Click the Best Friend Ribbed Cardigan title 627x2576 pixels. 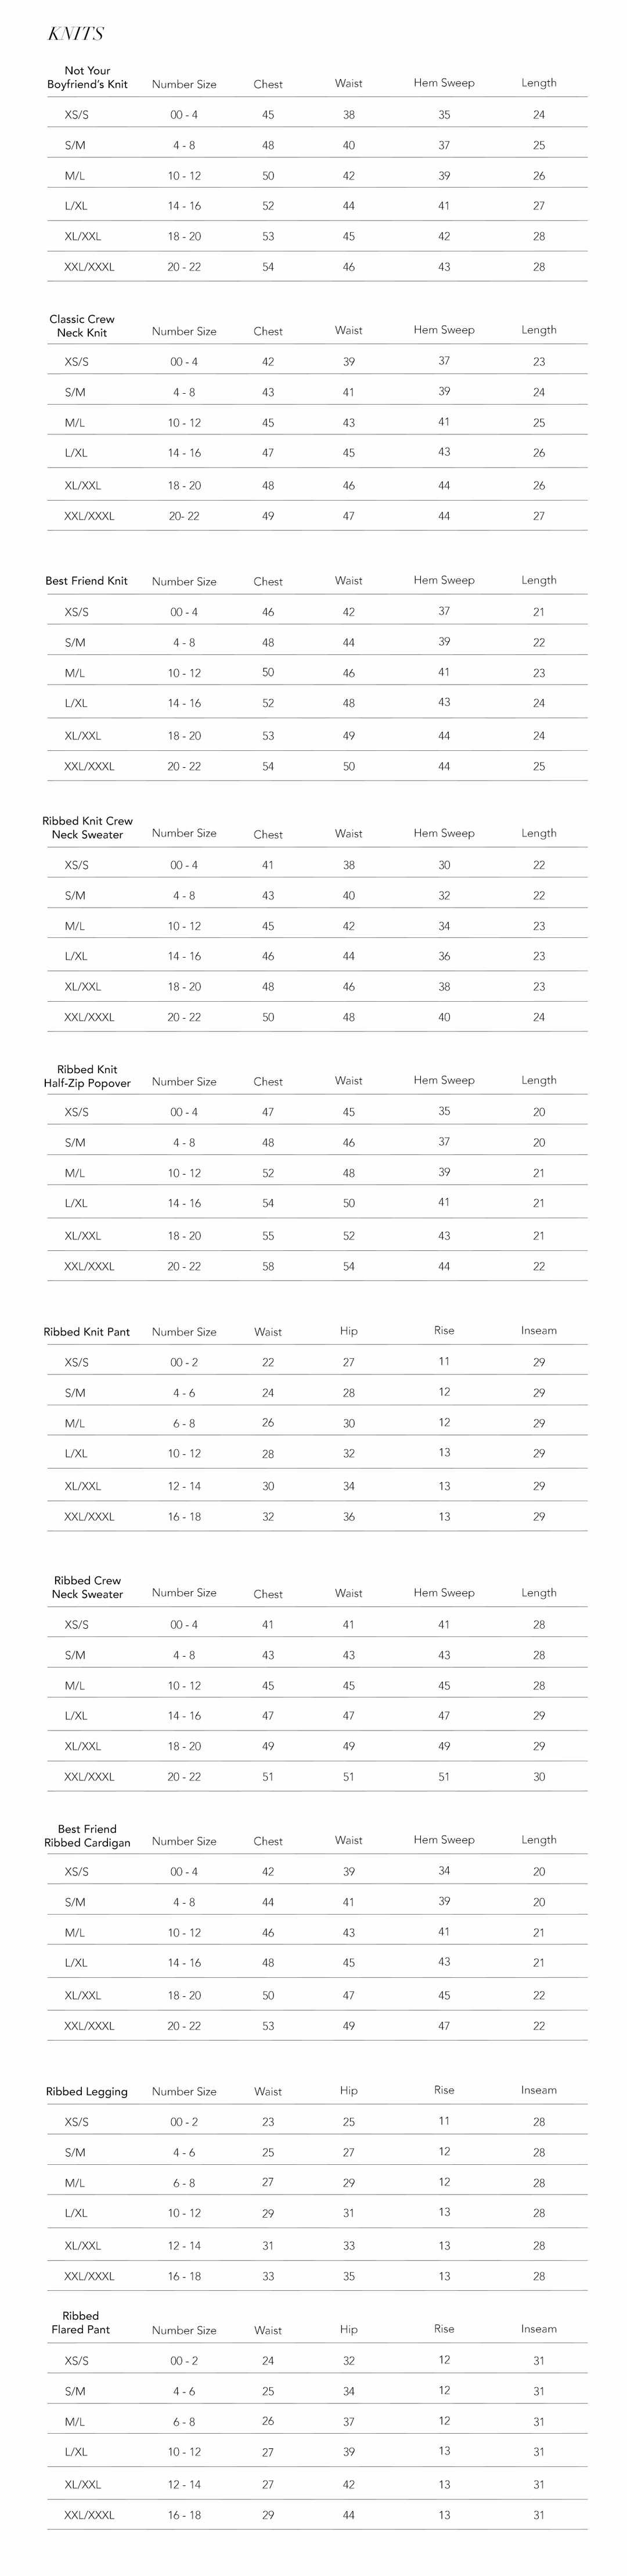(87, 1835)
